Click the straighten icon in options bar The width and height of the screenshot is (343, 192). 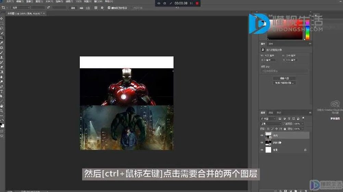pyautogui.click(x=81, y=8)
